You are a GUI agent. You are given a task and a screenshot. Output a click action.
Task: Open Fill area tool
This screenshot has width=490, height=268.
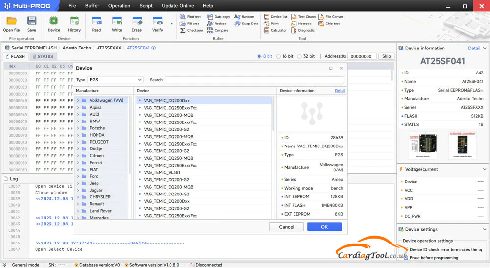point(190,24)
